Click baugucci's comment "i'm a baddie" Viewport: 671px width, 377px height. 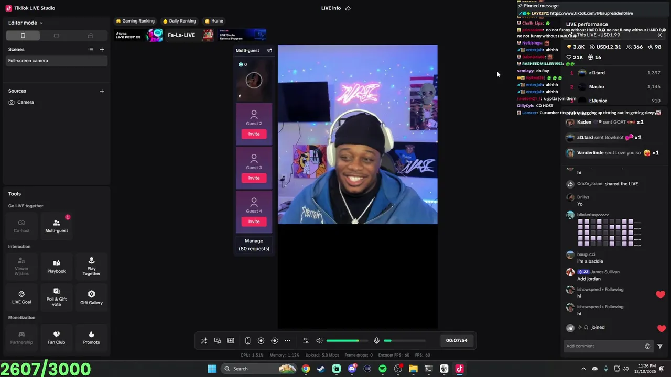590,261
